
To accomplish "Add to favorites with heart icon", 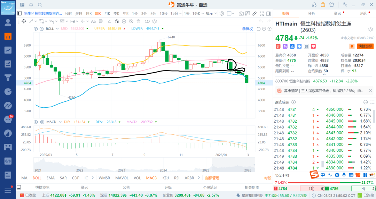I will coord(313,46).
